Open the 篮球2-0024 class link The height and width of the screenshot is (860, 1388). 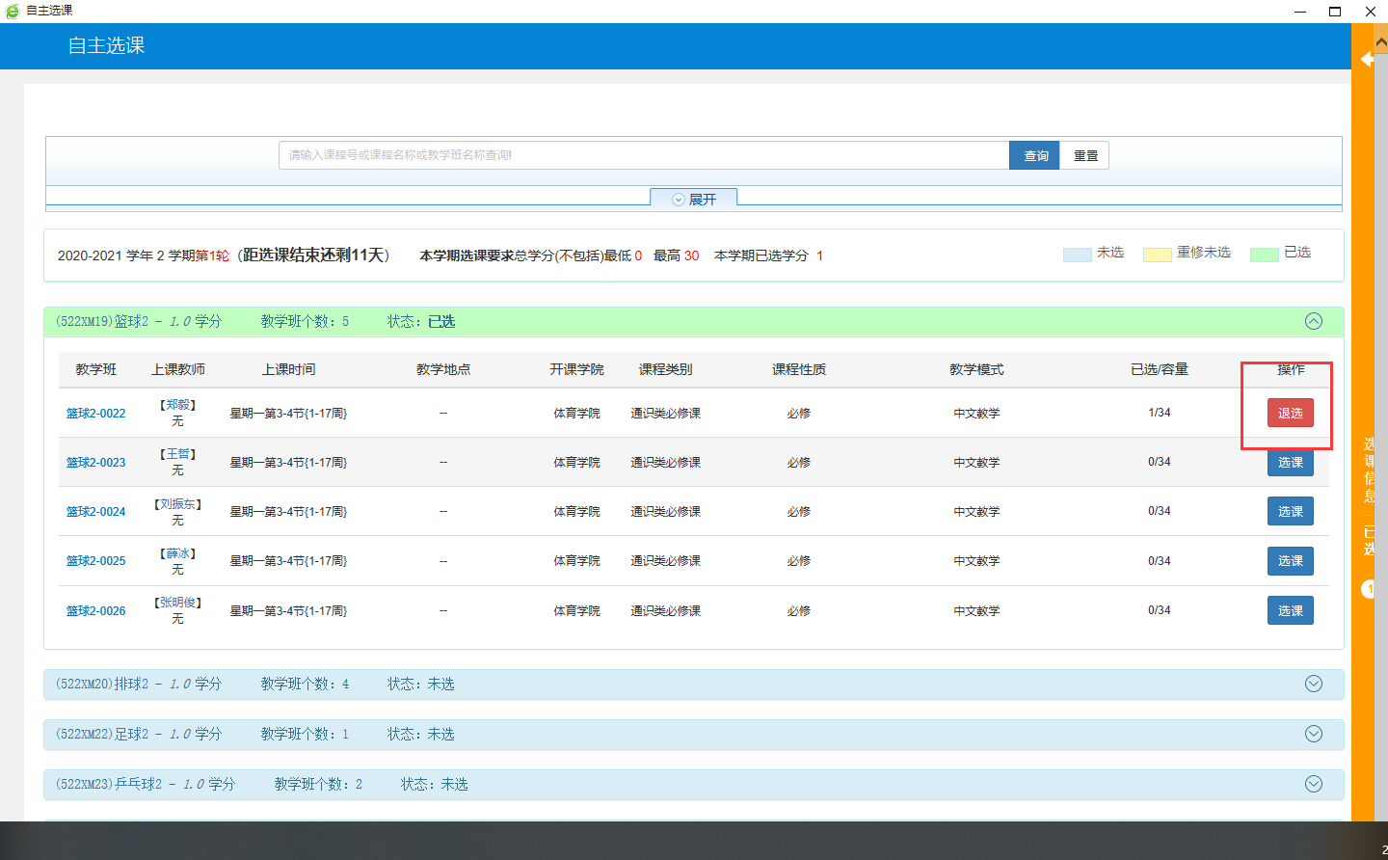[95, 512]
